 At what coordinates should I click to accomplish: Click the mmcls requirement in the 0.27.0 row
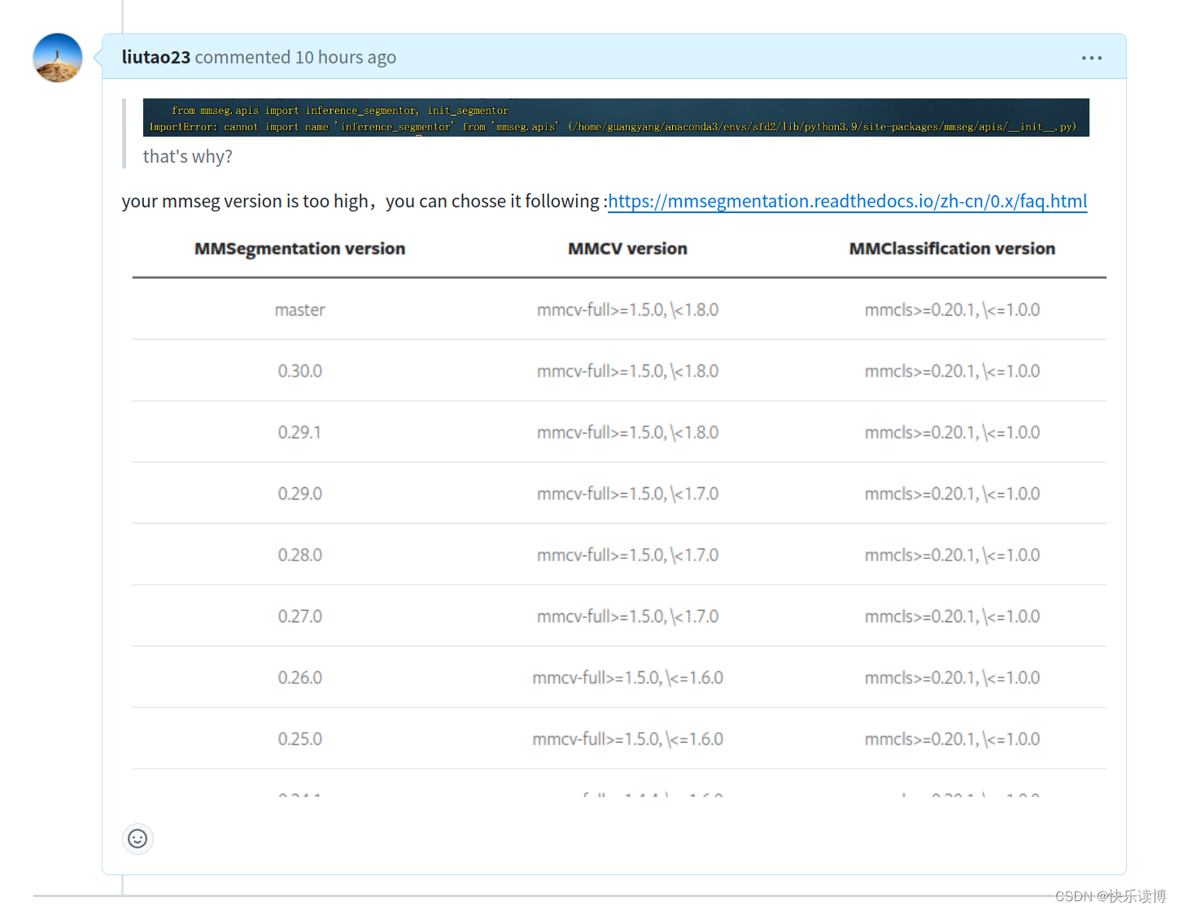[952, 617]
